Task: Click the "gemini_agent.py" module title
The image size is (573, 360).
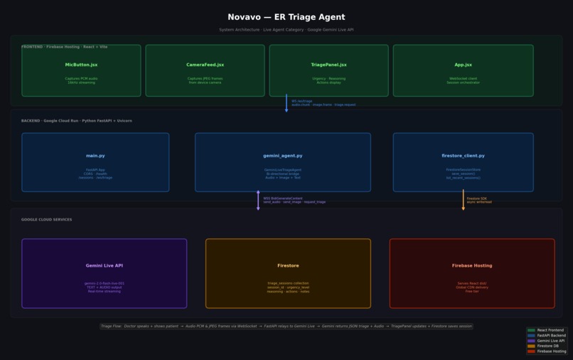Action: coord(283,156)
